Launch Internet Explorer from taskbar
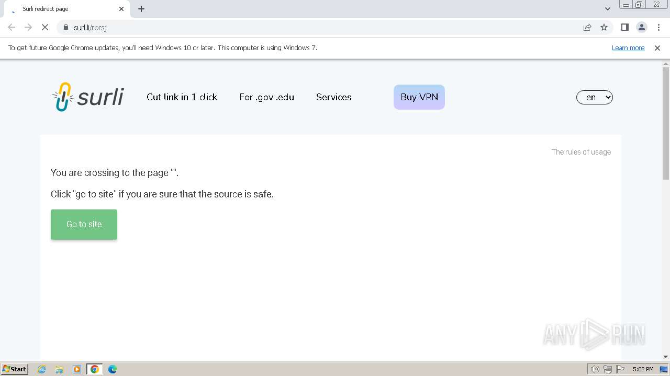Screen dimensions: 670x376 pyautogui.click(x=41, y=369)
